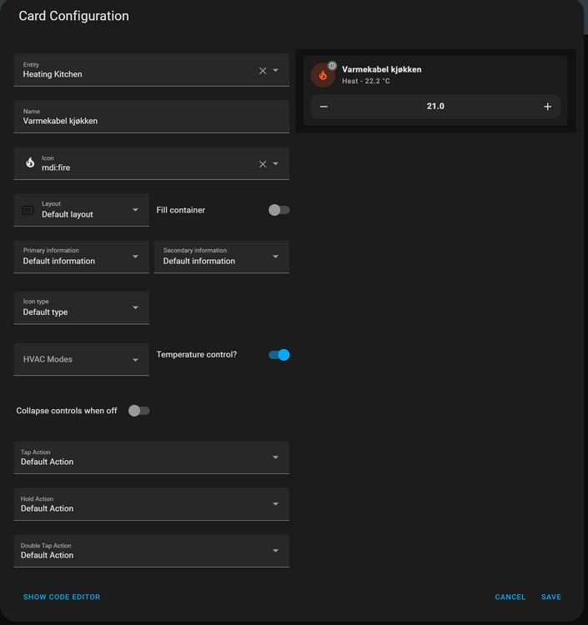This screenshot has height=625, width=588.
Task: Click the Cancel button
Action: [x=510, y=597]
